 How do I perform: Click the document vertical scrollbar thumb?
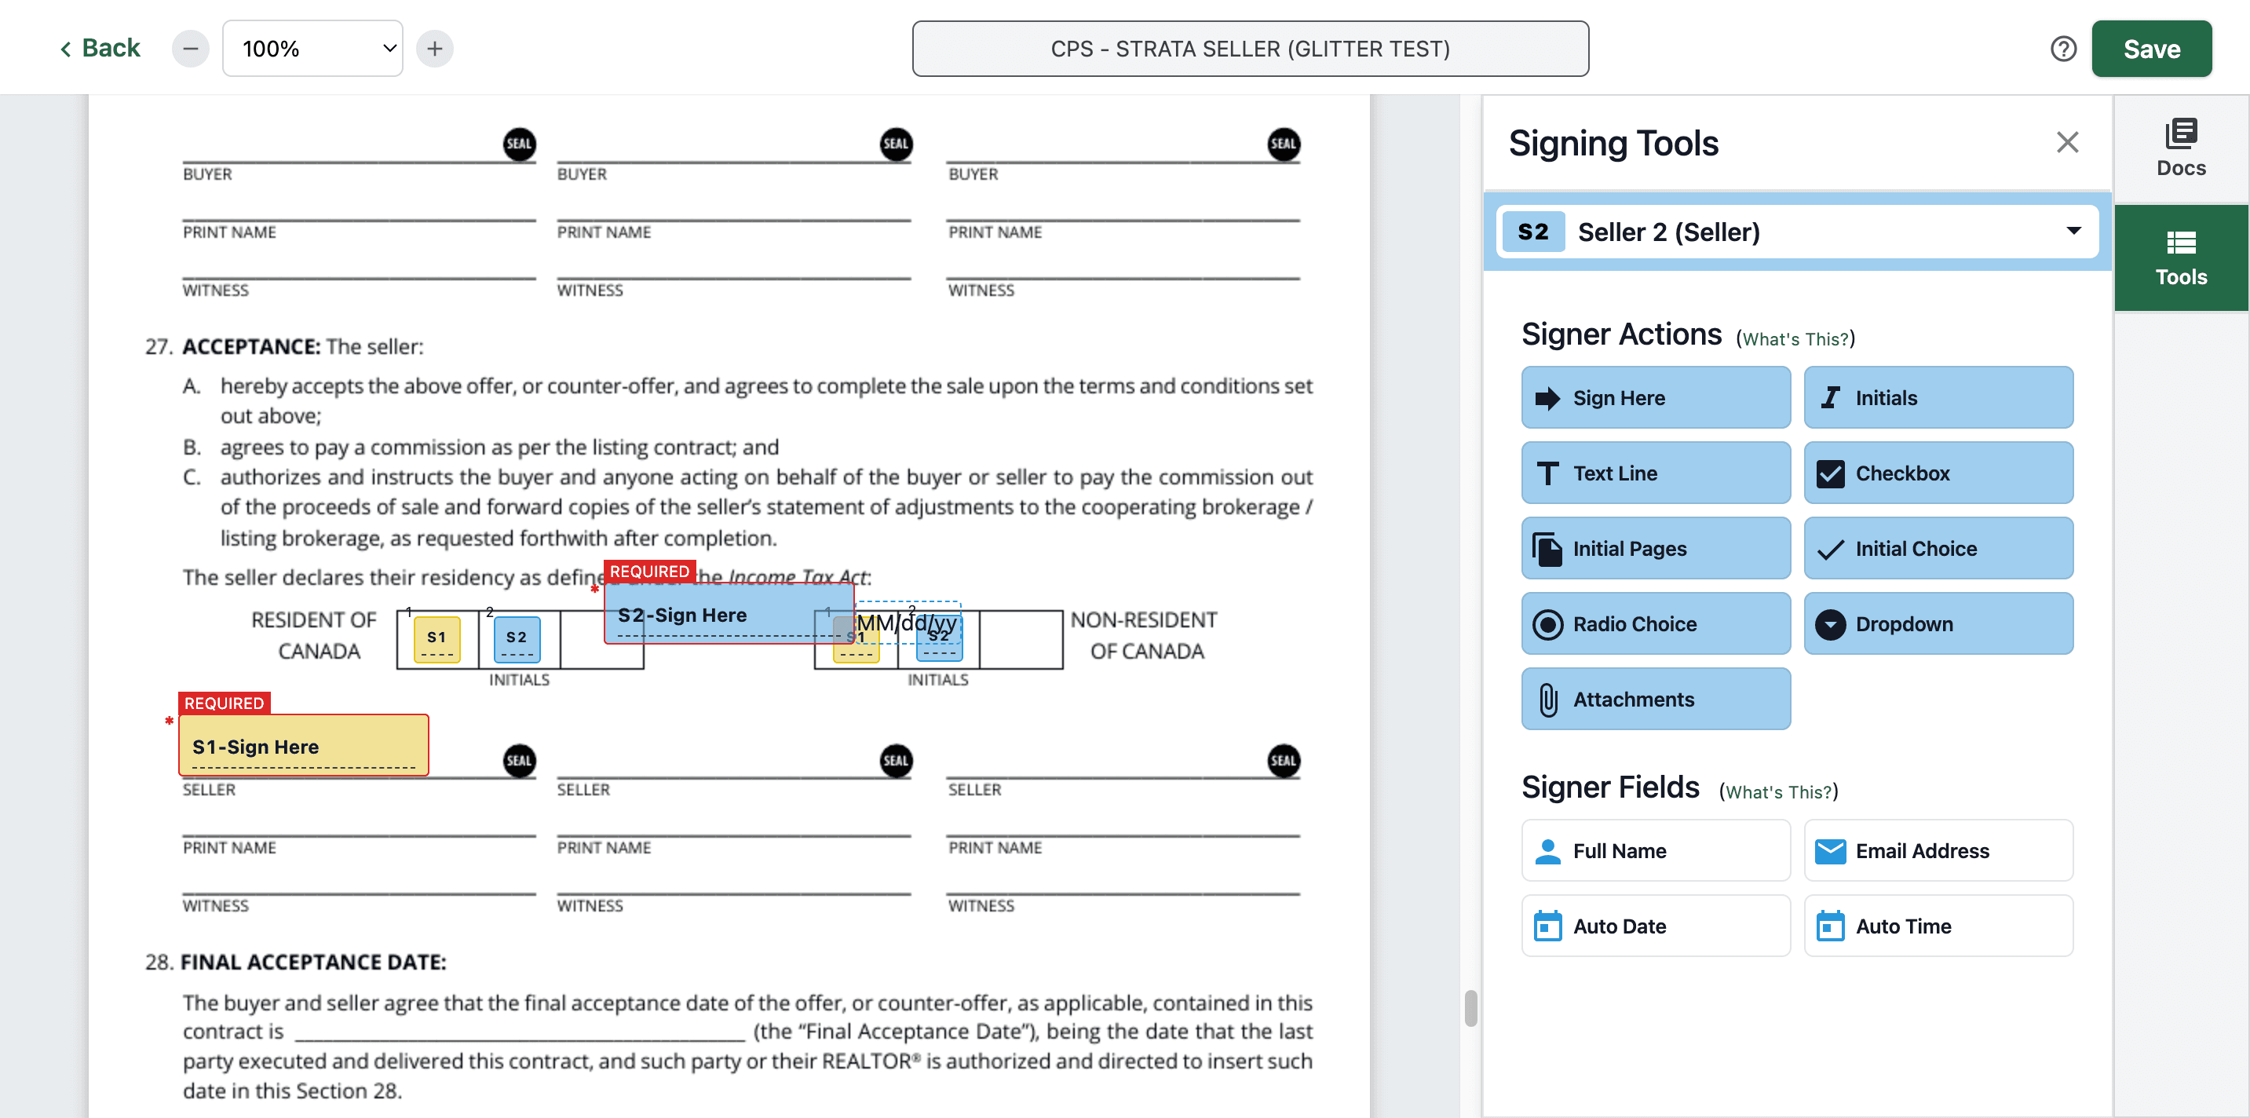(1471, 1009)
